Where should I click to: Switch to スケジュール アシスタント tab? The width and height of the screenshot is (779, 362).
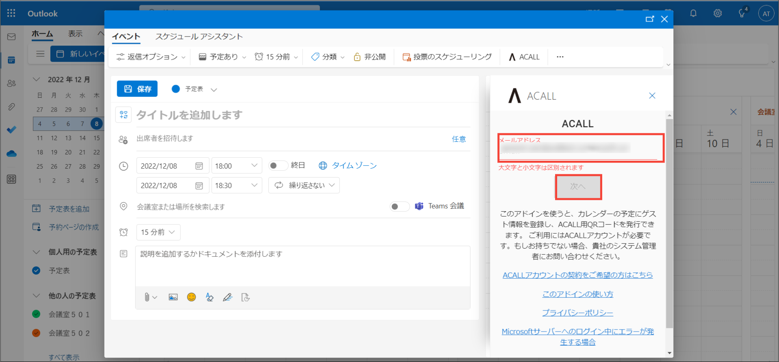pyautogui.click(x=199, y=37)
